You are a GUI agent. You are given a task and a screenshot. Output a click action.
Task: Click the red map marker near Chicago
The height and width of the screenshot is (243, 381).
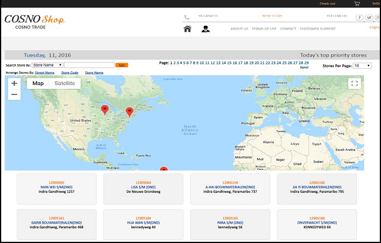click(105, 109)
